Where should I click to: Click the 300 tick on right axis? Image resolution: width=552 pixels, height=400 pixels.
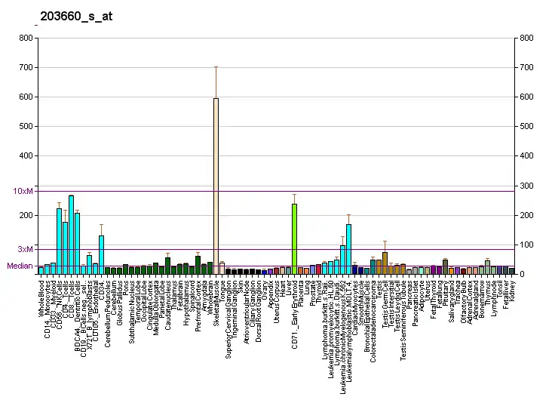526,186
